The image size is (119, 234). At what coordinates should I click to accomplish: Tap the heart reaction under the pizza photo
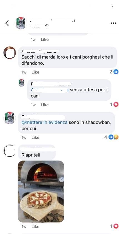(116, 226)
